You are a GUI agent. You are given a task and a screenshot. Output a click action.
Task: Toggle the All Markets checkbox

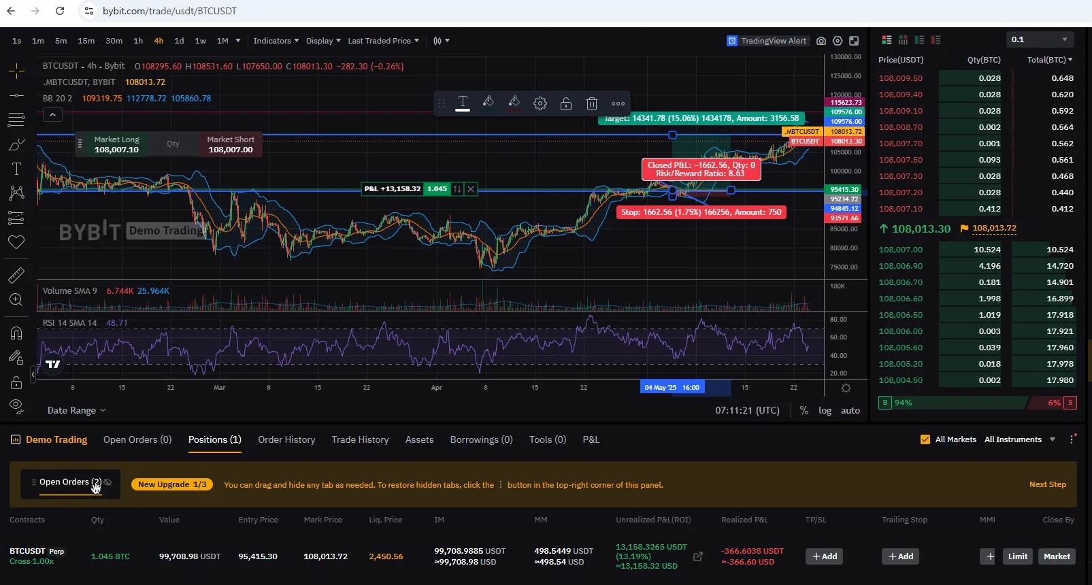(x=925, y=439)
